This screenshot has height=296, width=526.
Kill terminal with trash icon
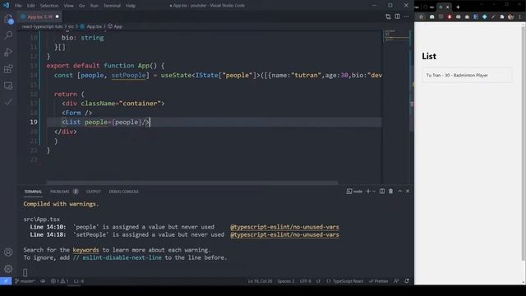(391, 192)
